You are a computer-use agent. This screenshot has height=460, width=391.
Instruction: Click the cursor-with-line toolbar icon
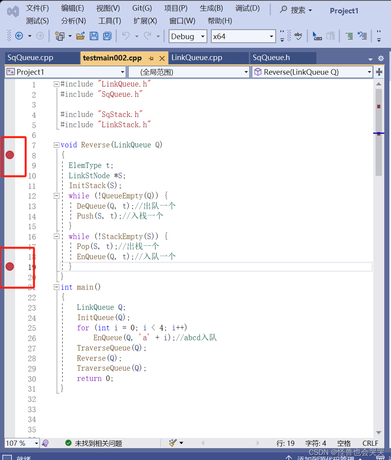[317, 36]
